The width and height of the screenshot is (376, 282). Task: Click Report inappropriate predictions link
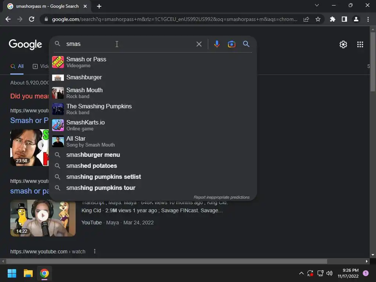point(221,197)
